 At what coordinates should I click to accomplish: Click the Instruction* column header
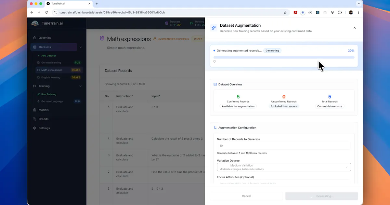124,96
